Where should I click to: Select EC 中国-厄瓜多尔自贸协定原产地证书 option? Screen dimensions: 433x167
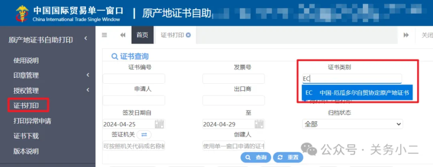point(357,93)
